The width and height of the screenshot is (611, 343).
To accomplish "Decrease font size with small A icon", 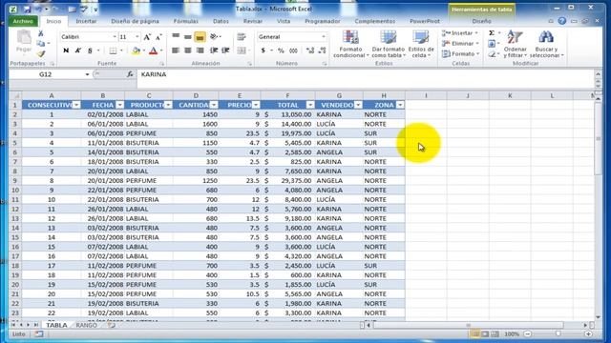I will coord(158,37).
